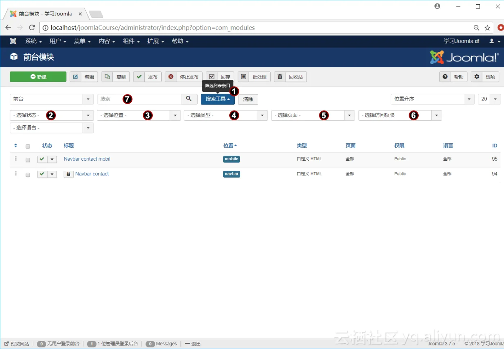This screenshot has height=349, width=504.
Task: Click the 预览网站 link in status bar
Action: coord(17,344)
